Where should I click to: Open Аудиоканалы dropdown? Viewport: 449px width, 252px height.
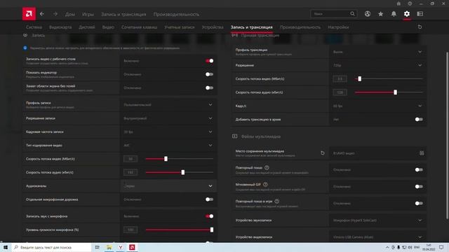(168, 186)
